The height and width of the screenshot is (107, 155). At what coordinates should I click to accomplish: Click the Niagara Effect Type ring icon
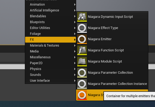82,28
